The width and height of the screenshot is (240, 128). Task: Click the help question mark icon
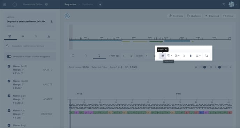tap(46, 4)
